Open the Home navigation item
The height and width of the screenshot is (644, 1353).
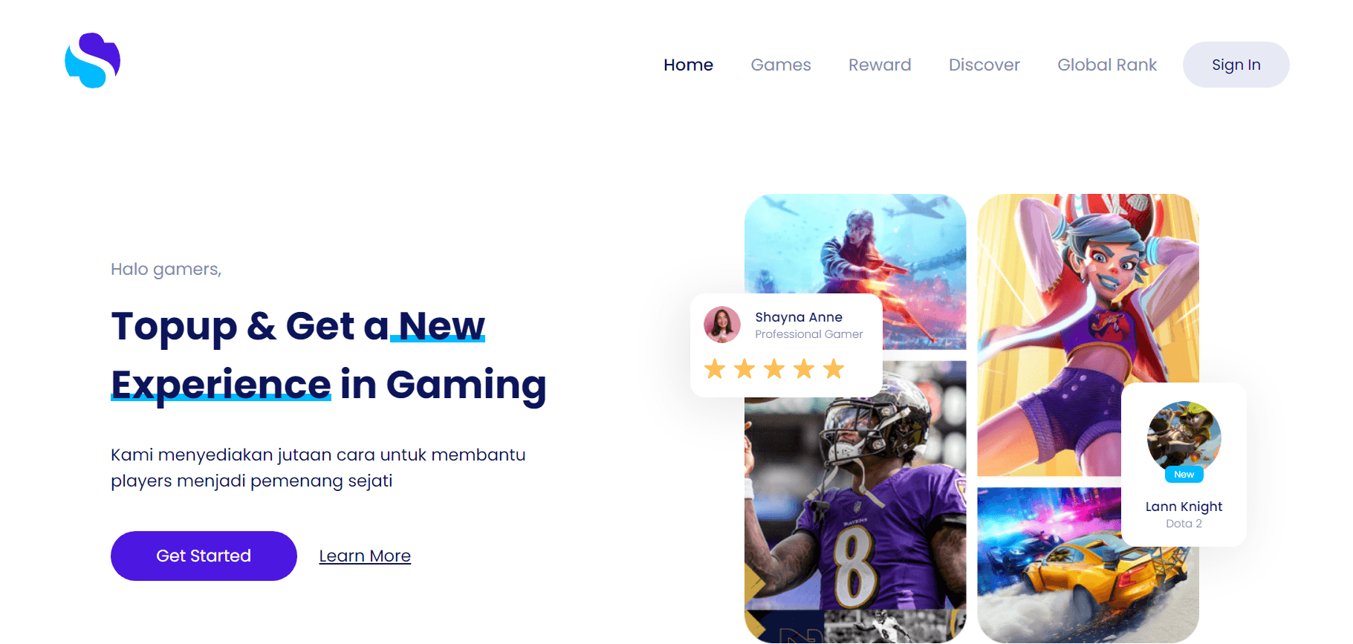[688, 65]
